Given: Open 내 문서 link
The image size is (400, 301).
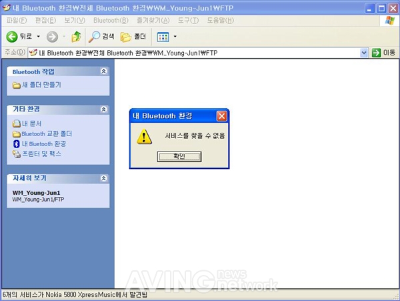Looking at the screenshot, I should click(31, 123).
